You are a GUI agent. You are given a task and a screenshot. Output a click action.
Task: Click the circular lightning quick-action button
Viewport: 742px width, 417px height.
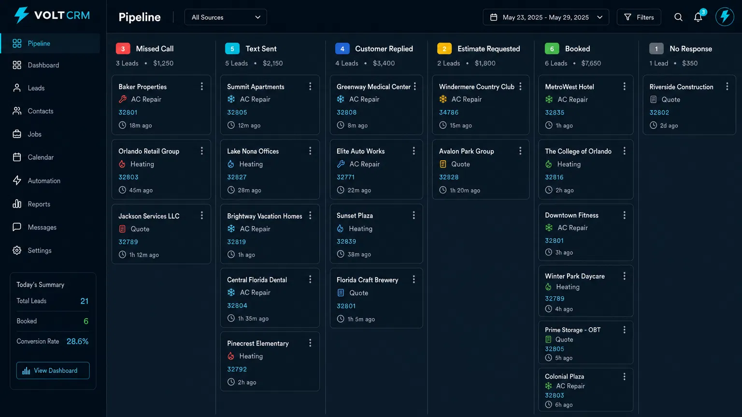click(725, 17)
